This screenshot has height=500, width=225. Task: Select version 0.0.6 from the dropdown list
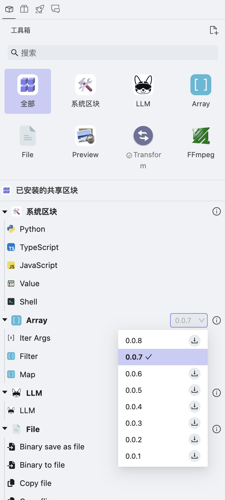[134, 374]
